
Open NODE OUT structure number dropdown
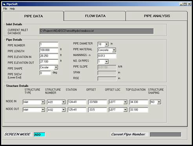(x=64, y=110)
